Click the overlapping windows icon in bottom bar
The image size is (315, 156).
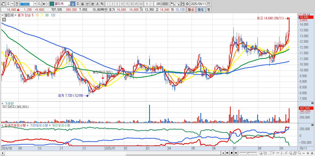pos(265,153)
